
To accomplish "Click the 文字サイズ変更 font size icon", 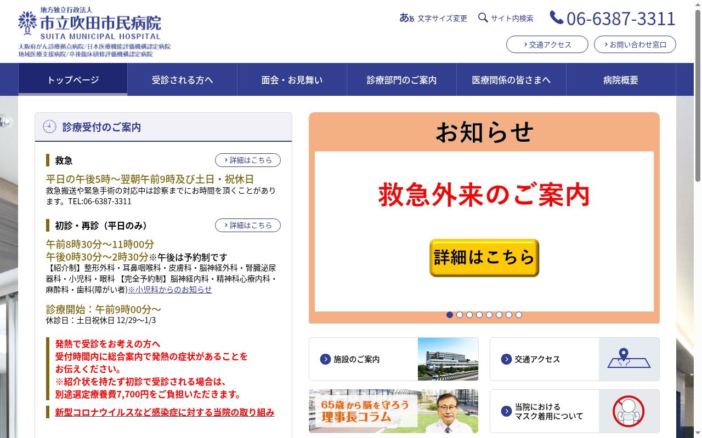I will coord(407,18).
